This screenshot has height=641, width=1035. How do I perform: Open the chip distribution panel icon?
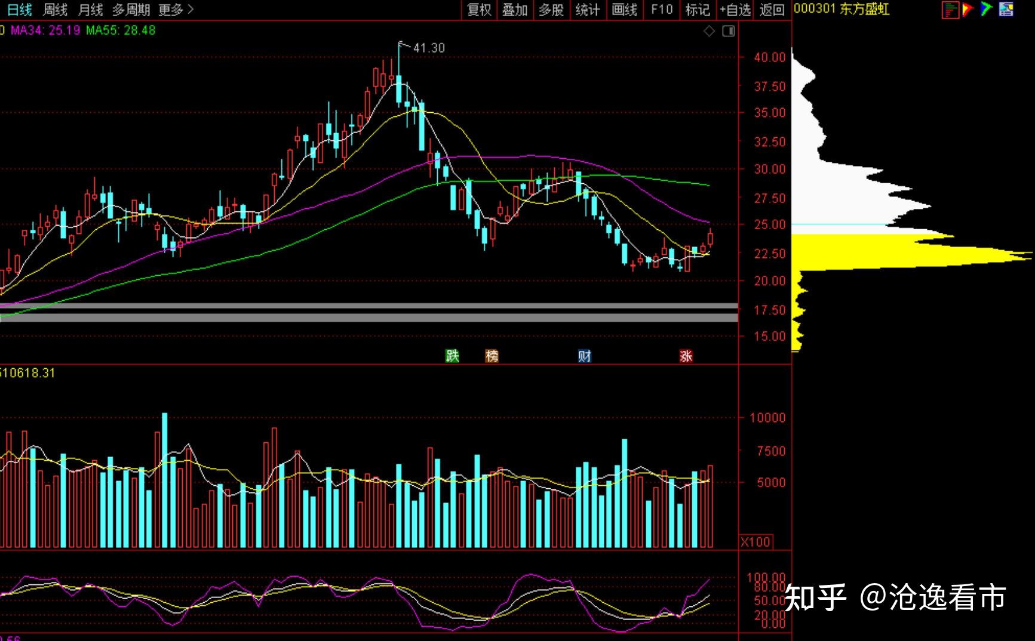(x=950, y=10)
